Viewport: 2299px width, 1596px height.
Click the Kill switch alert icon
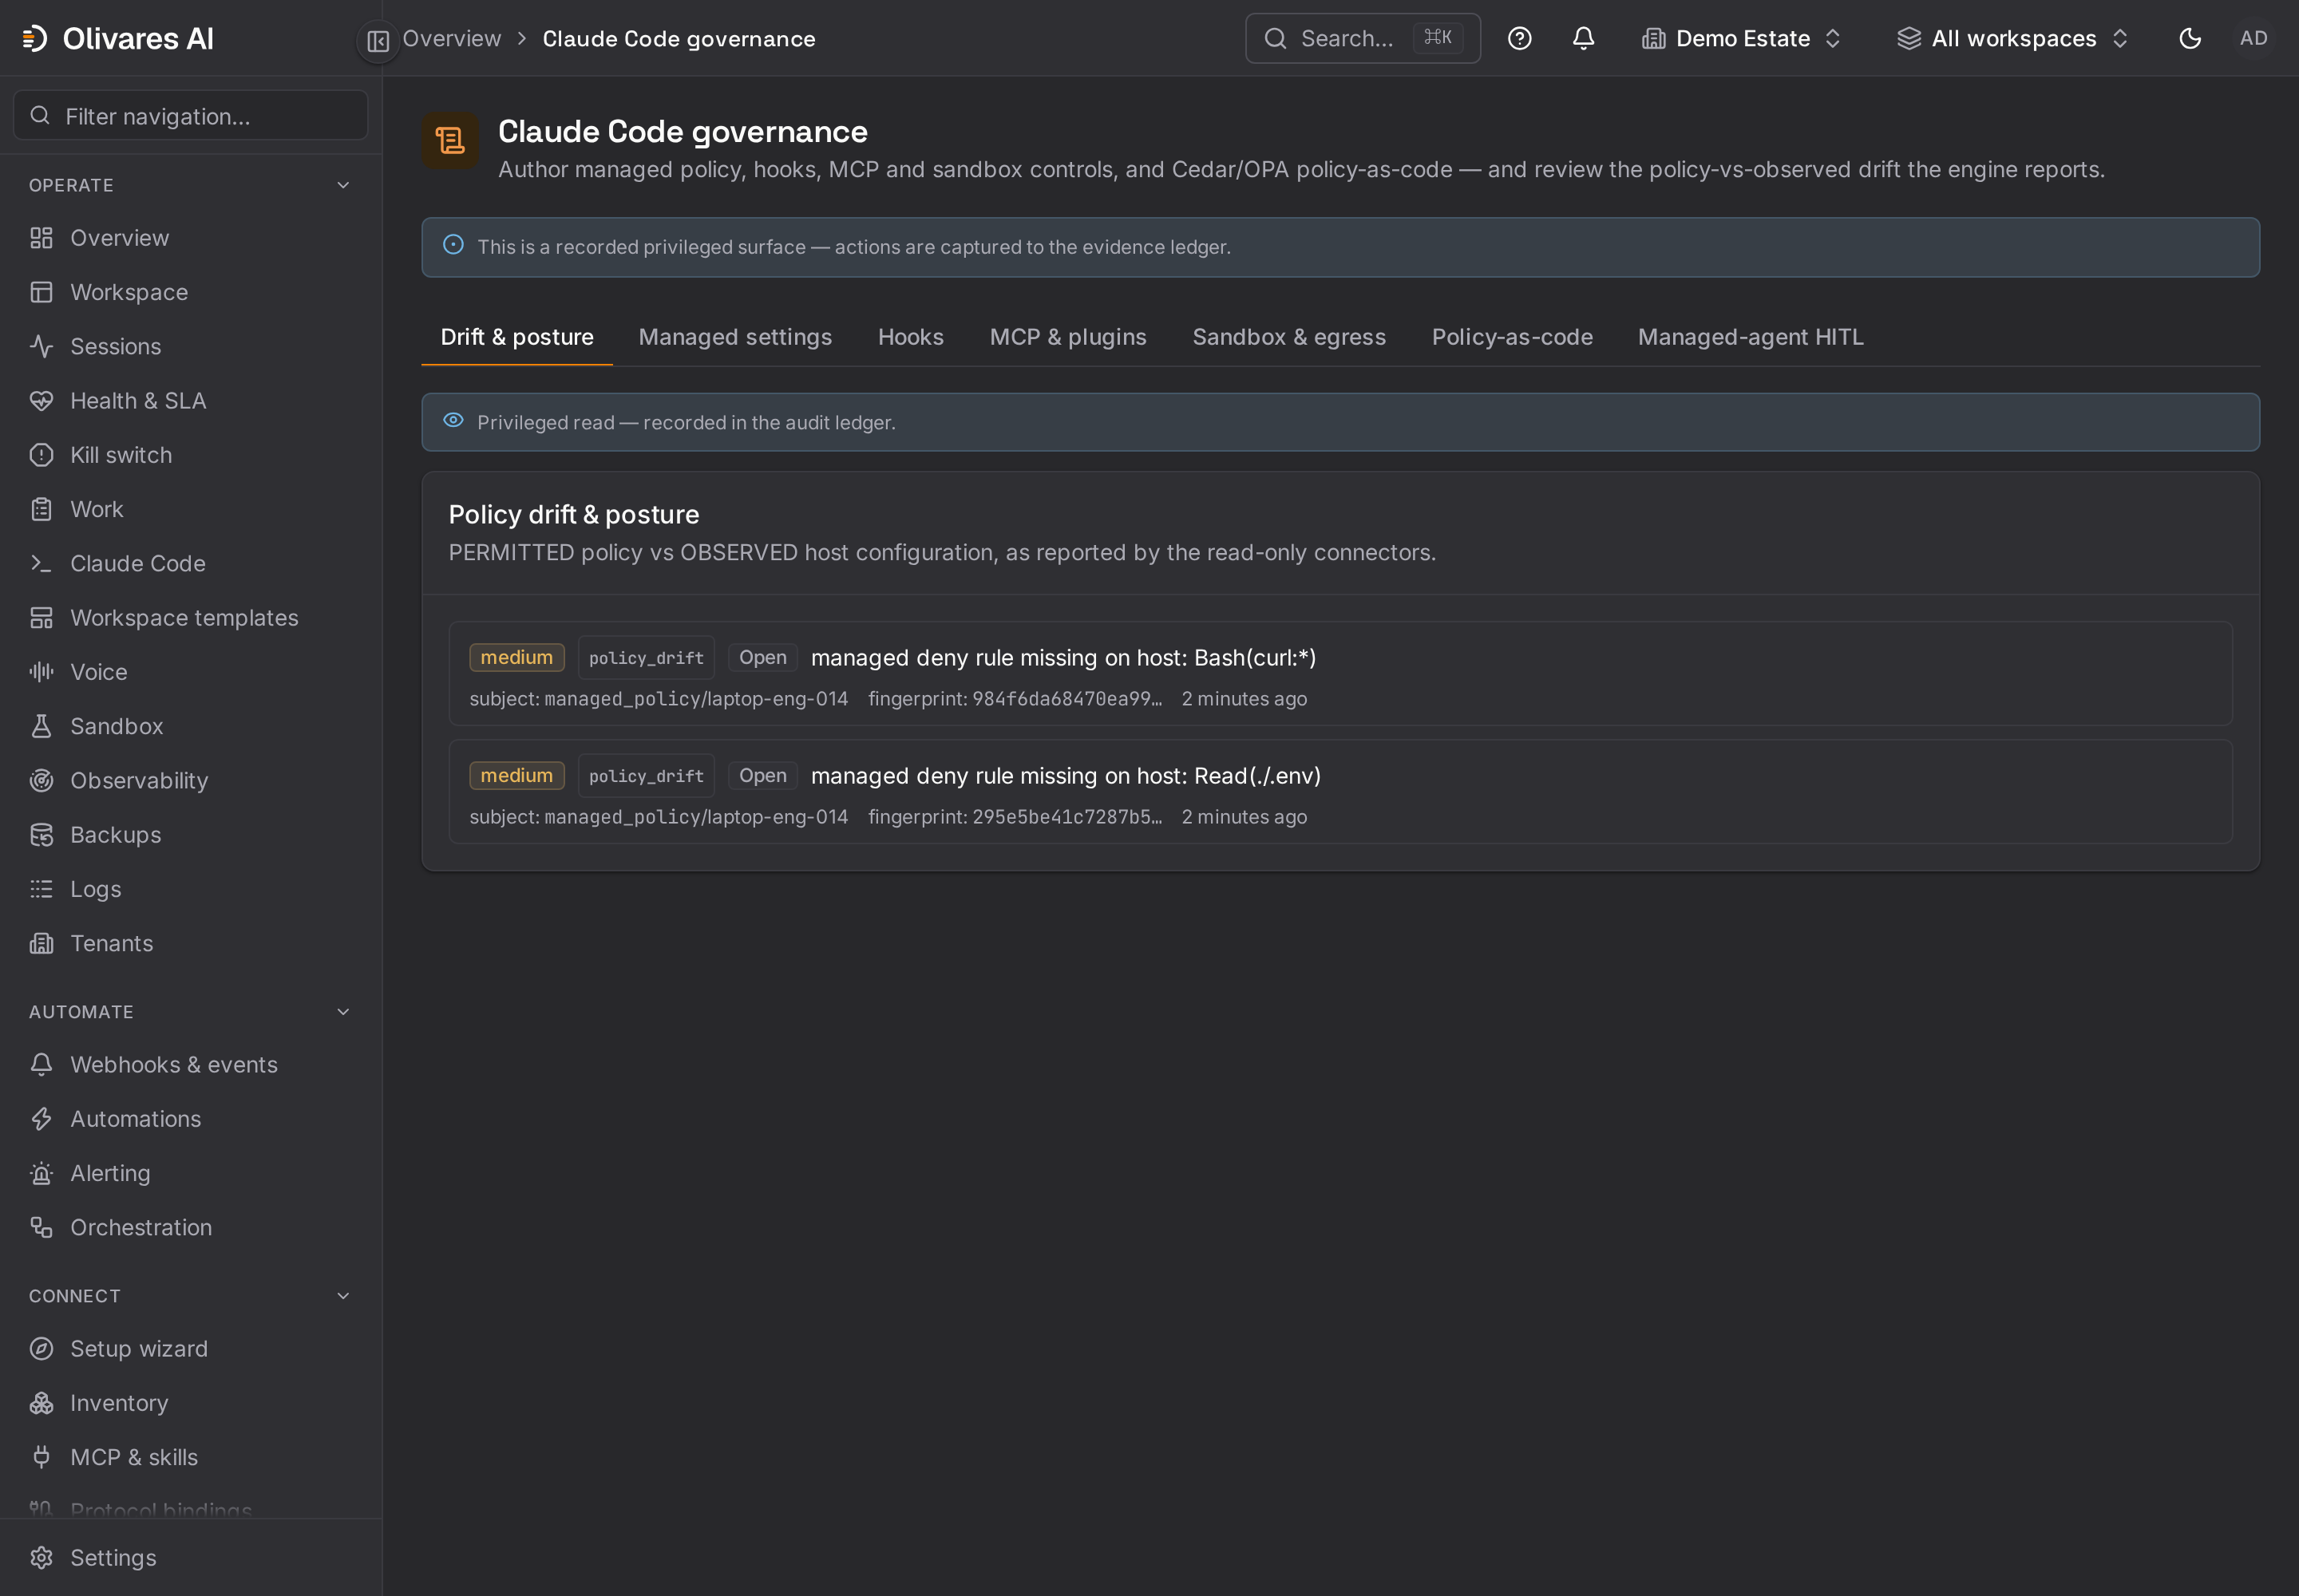tap(41, 455)
